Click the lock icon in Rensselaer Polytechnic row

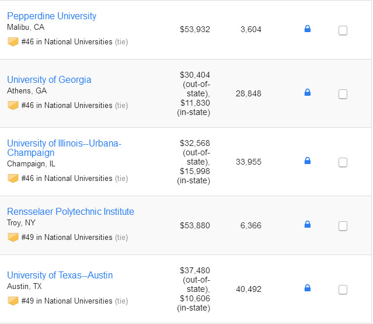click(x=308, y=224)
